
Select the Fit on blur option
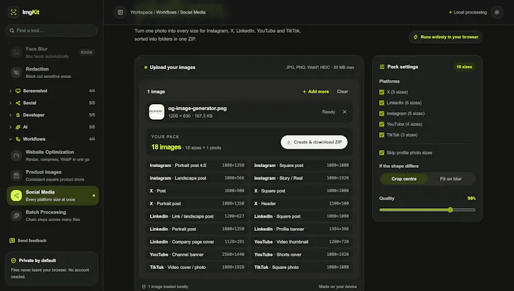click(x=451, y=179)
